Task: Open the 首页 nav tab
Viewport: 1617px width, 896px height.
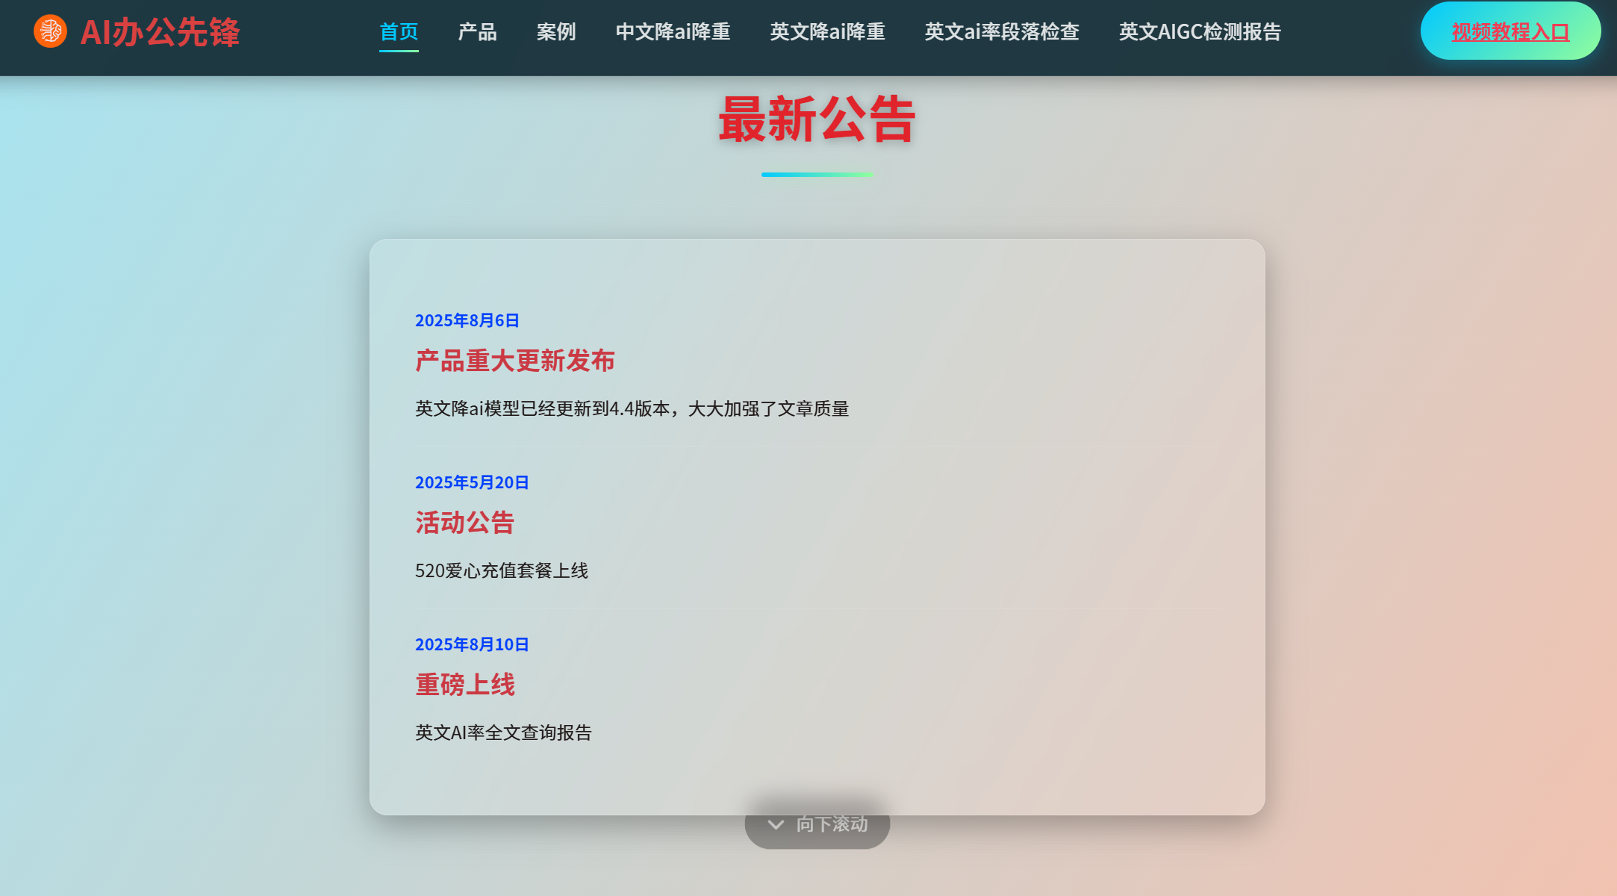Action: click(399, 31)
